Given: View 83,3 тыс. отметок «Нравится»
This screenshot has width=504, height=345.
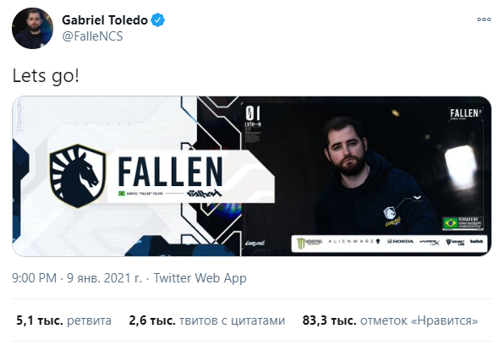Looking at the screenshot, I should [390, 320].
